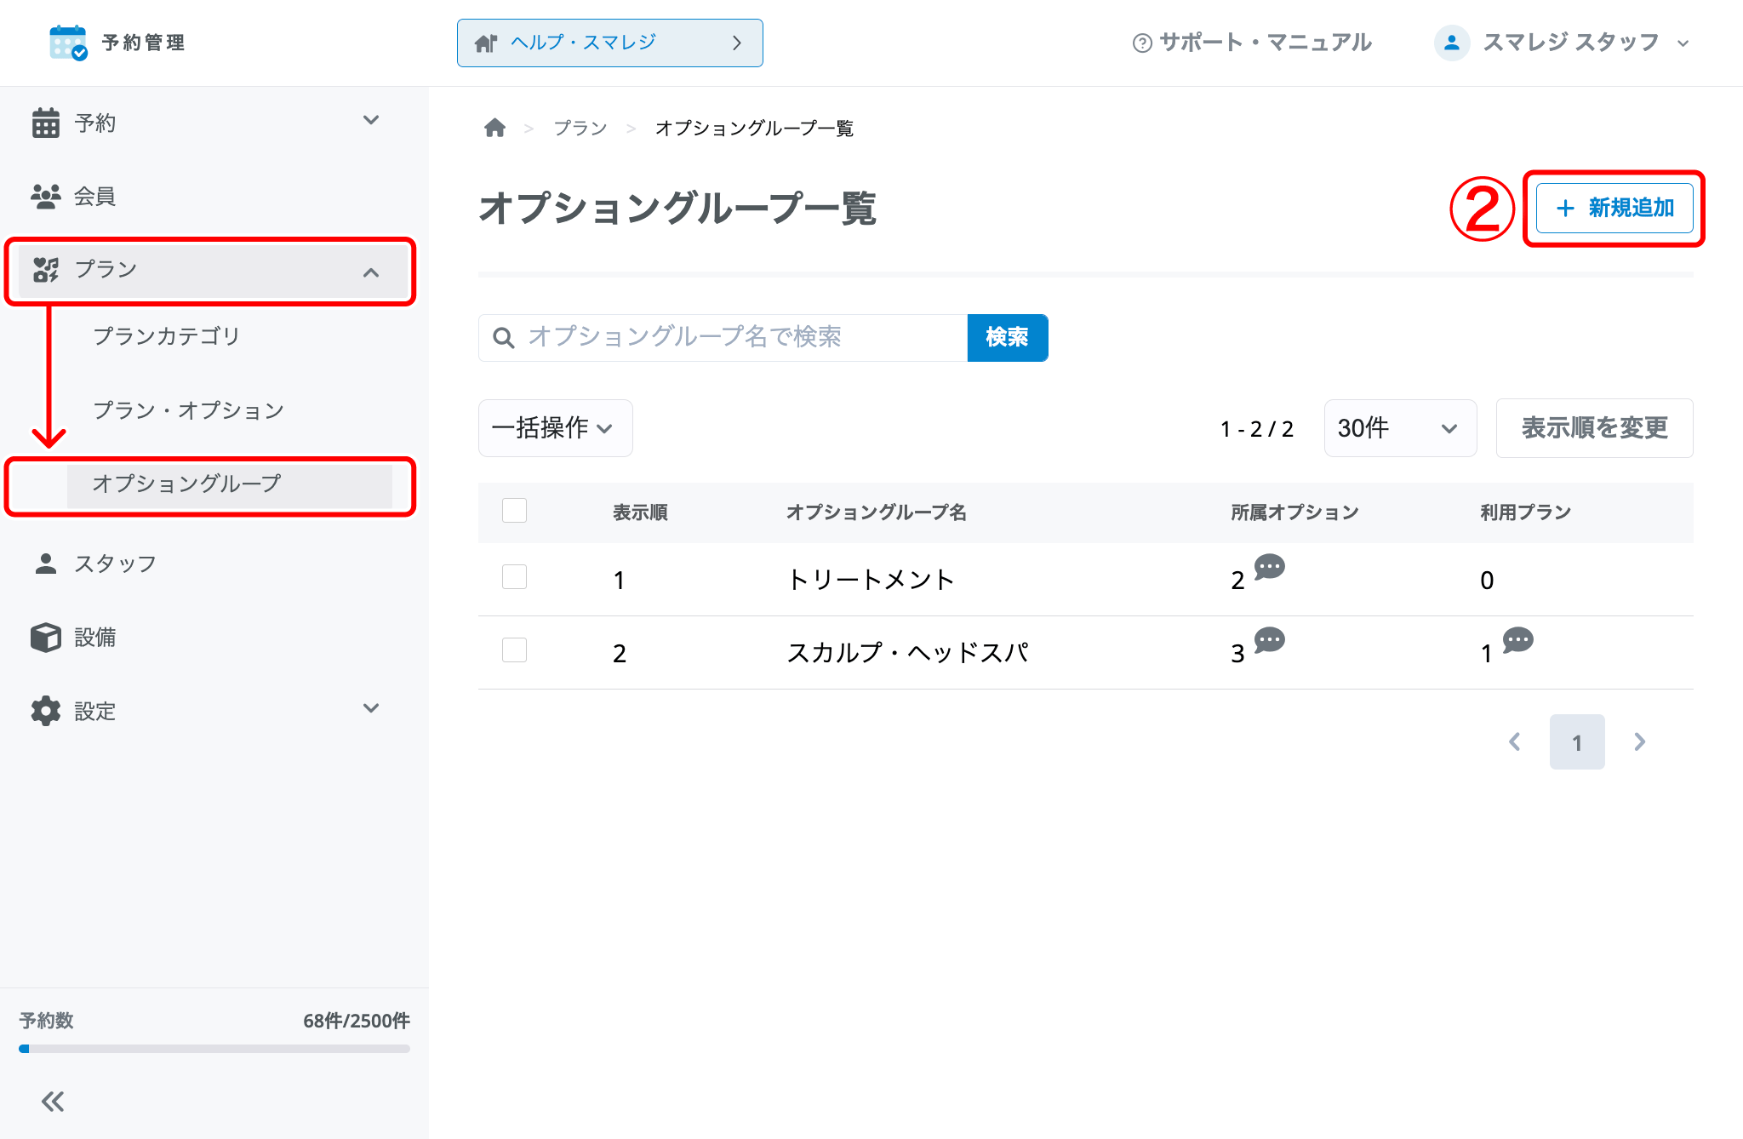Check the スカルプ・ヘッドスパ row checkbox
Image resolution: width=1743 pixels, height=1139 pixels.
(x=515, y=650)
